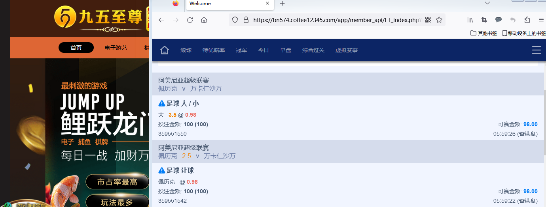This screenshot has height=207, width=546.
Task: Open the list all tabs chevron
Action: pos(487,3)
